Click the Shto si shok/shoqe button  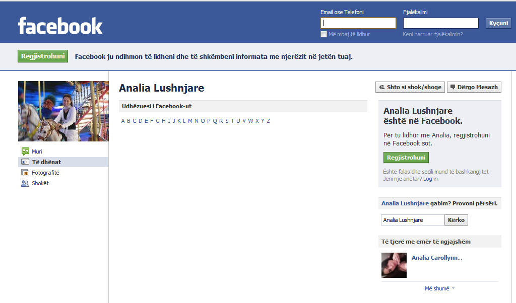(x=410, y=87)
